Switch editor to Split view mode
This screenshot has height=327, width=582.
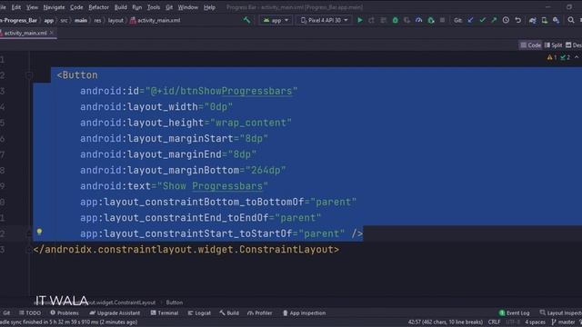(x=553, y=45)
